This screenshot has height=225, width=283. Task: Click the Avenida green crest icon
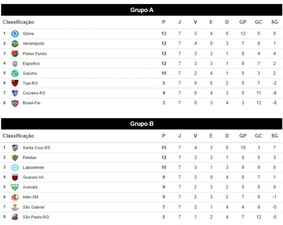15,187
